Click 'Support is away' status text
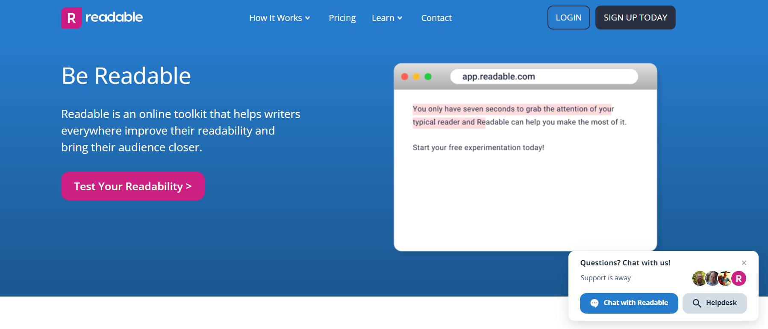 [x=606, y=278]
